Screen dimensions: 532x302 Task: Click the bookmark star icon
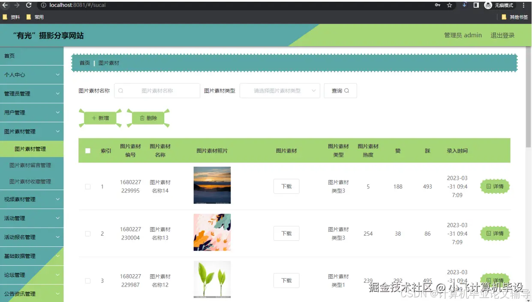click(x=449, y=5)
